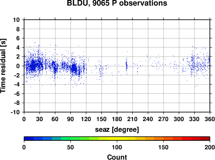Viewport: 215px width, 160px height.
Task: Click the x-axis tick label 330
Action: (x=194, y=119)
